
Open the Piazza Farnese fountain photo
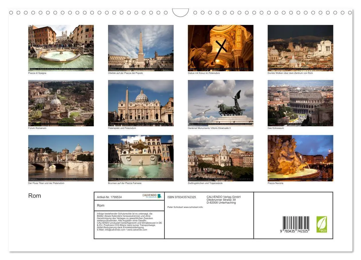[141, 158]
